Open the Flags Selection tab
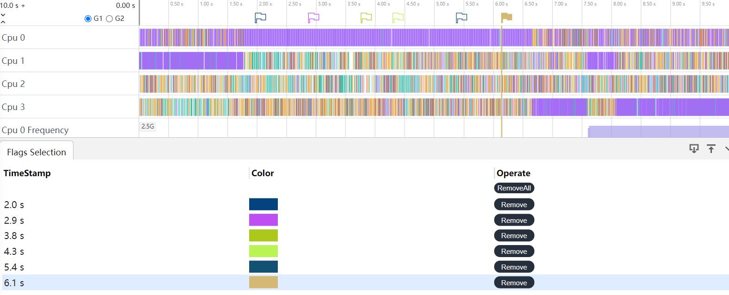 [37, 152]
